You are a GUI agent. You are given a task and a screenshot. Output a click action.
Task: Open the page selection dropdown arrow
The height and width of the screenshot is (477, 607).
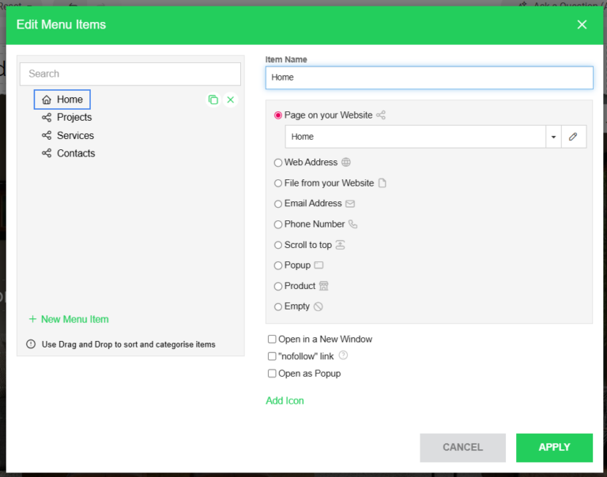[x=553, y=137]
